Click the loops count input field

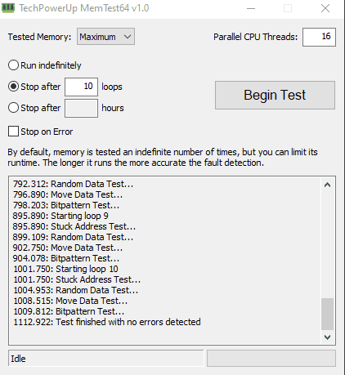coord(81,87)
